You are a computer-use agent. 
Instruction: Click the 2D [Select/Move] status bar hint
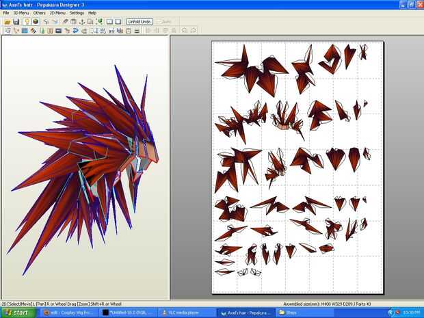[62, 304]
